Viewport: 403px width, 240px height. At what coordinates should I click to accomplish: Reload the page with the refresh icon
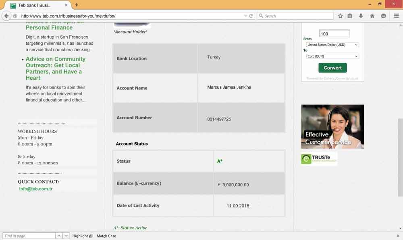[x=251, y=16]
